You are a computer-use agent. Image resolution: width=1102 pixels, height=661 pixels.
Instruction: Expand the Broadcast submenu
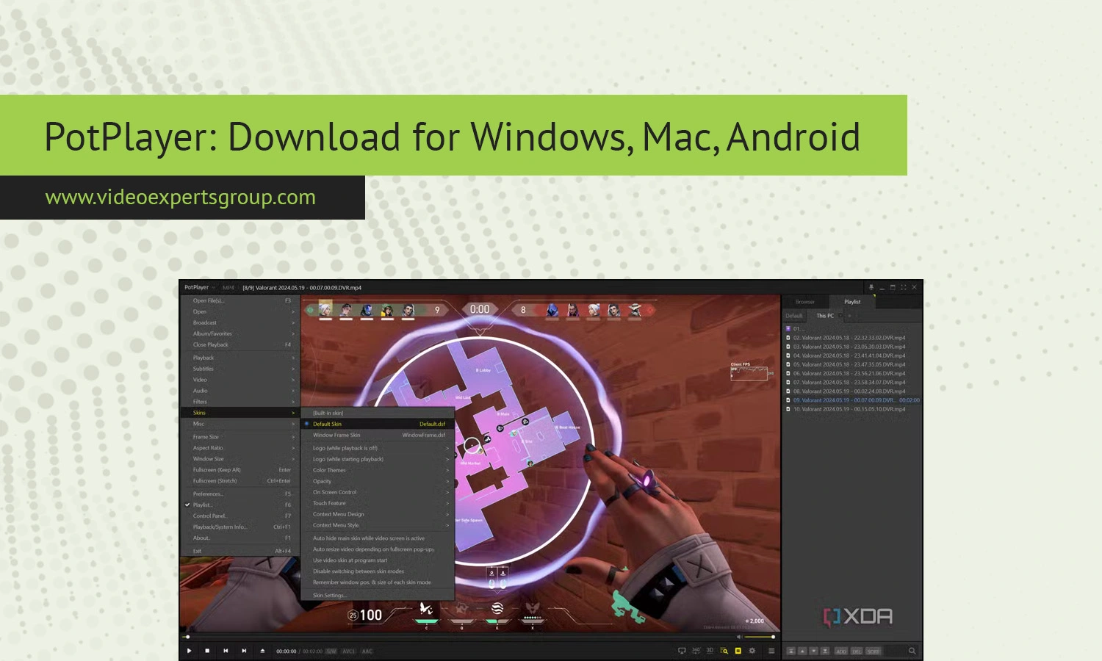(241, 322)
